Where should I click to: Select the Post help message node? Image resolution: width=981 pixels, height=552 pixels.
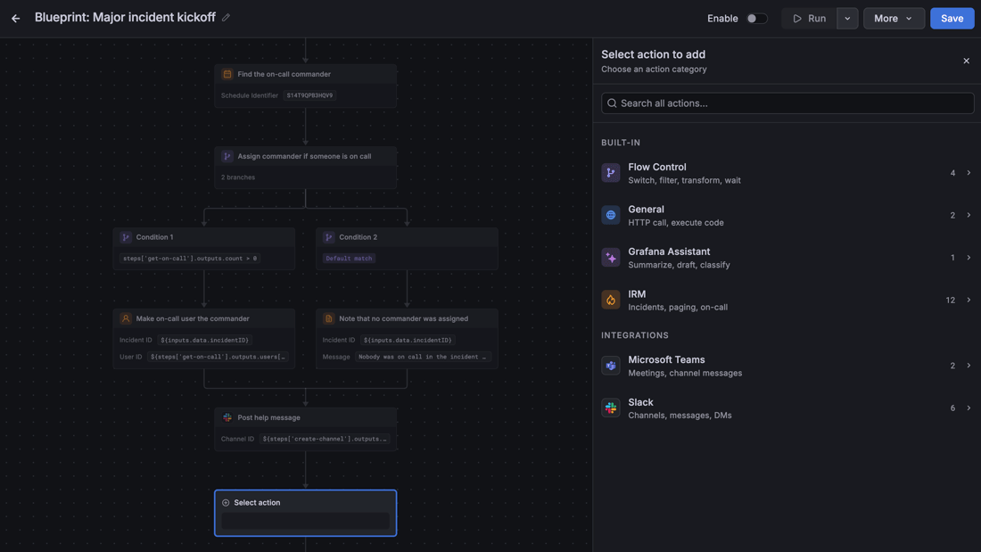pos(305,429)
